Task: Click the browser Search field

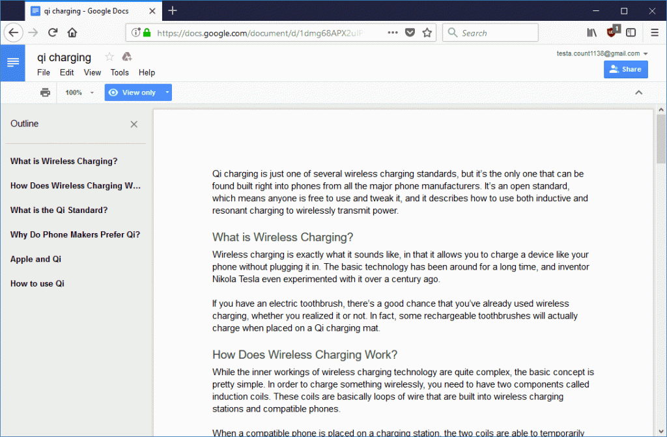Action: pyautogui.click(x=490, y=33)
